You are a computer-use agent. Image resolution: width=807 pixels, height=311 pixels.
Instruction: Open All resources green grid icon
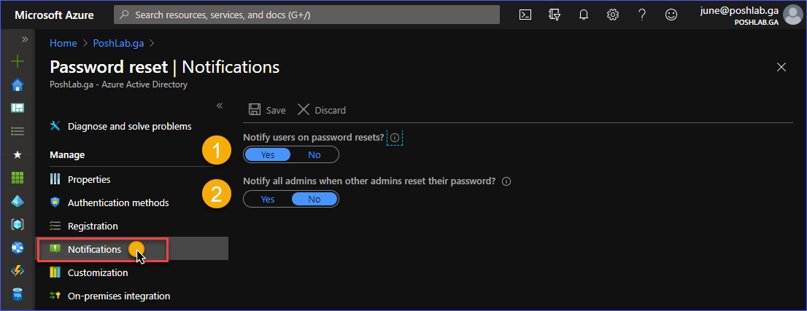[18, 178]
